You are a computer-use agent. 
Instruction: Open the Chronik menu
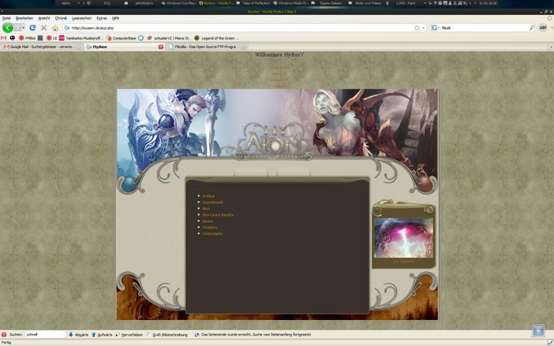61,18
